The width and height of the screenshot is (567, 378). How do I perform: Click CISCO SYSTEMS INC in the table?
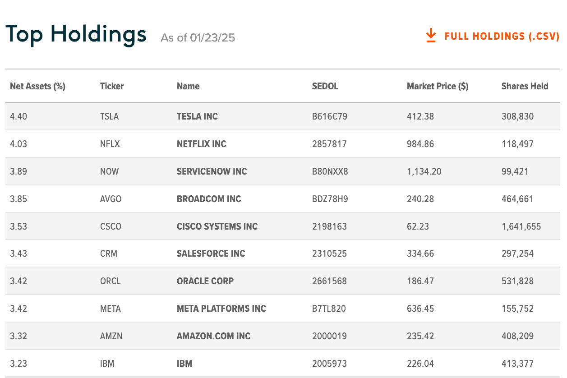(217, 226)
